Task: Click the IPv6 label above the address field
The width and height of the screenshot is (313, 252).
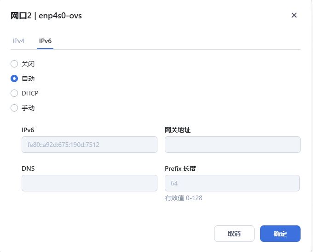Action: point(28,130)
